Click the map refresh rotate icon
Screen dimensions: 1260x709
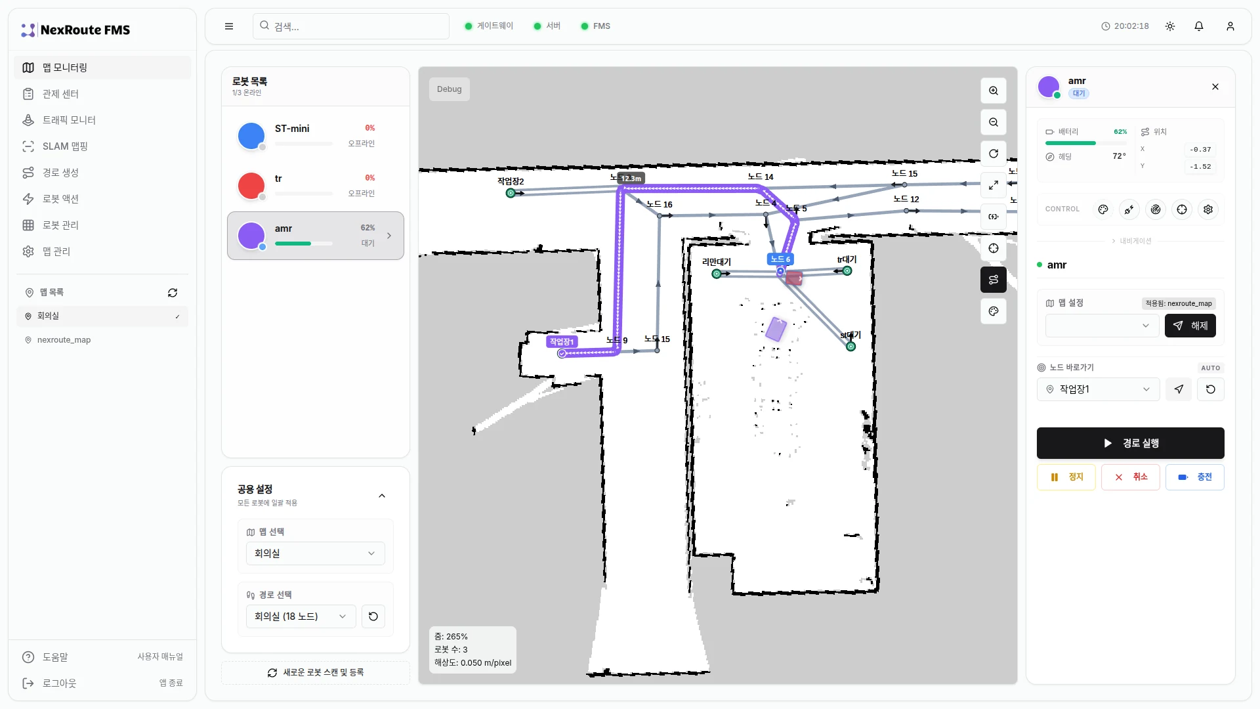[994, 154]
